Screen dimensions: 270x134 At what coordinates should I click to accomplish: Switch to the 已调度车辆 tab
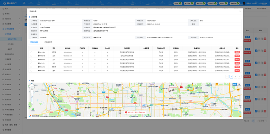coord(48,42)
